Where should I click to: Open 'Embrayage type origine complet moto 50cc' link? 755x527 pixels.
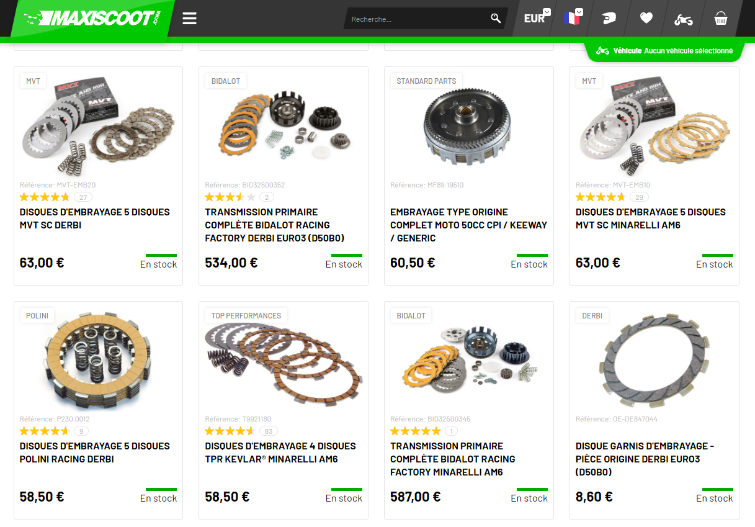468,225
